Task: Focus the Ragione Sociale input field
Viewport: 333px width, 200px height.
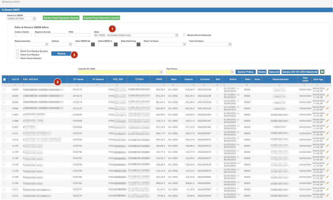Action: [x=50, y=35]
